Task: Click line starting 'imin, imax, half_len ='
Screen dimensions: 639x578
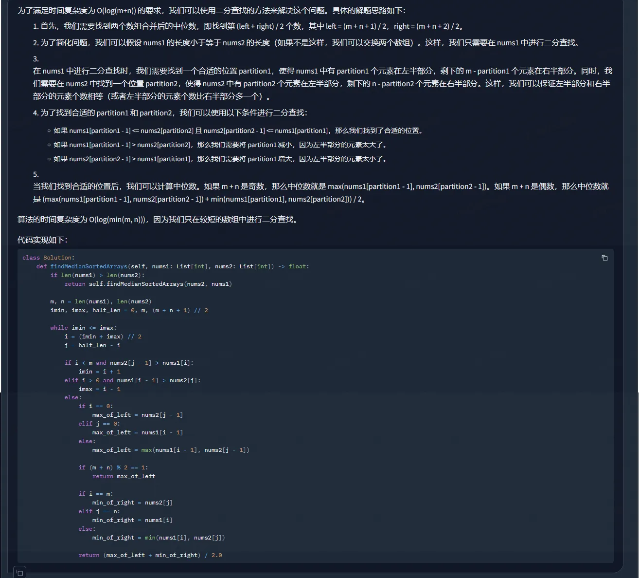Action: (129, 310)
